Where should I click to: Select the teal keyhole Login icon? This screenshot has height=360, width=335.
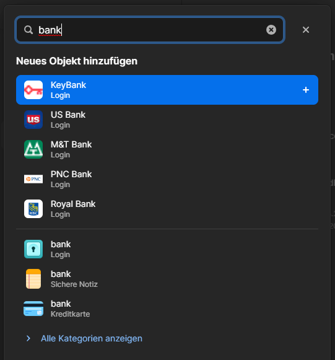click(33, 249)
